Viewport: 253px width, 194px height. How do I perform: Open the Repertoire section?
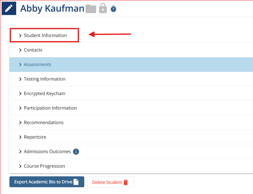pos(35,137)
